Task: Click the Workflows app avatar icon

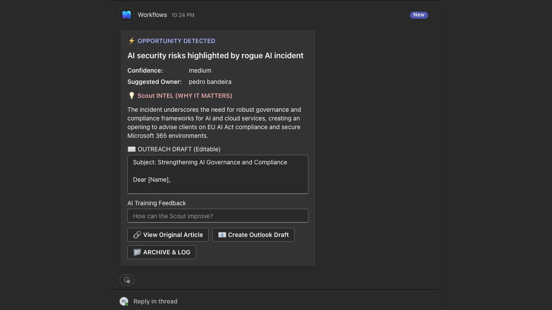Action: click(x=126, y=15)
